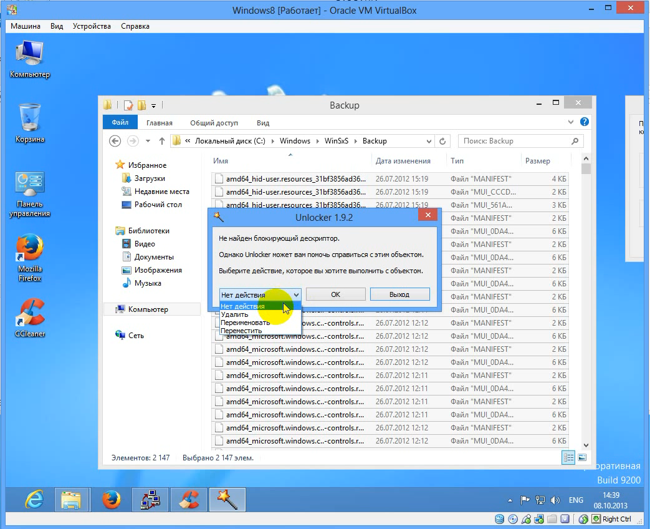This screenshot has width=650, height=529.
Task: Open the Файл ribbon tab
Action: click(x=120, y=122)
